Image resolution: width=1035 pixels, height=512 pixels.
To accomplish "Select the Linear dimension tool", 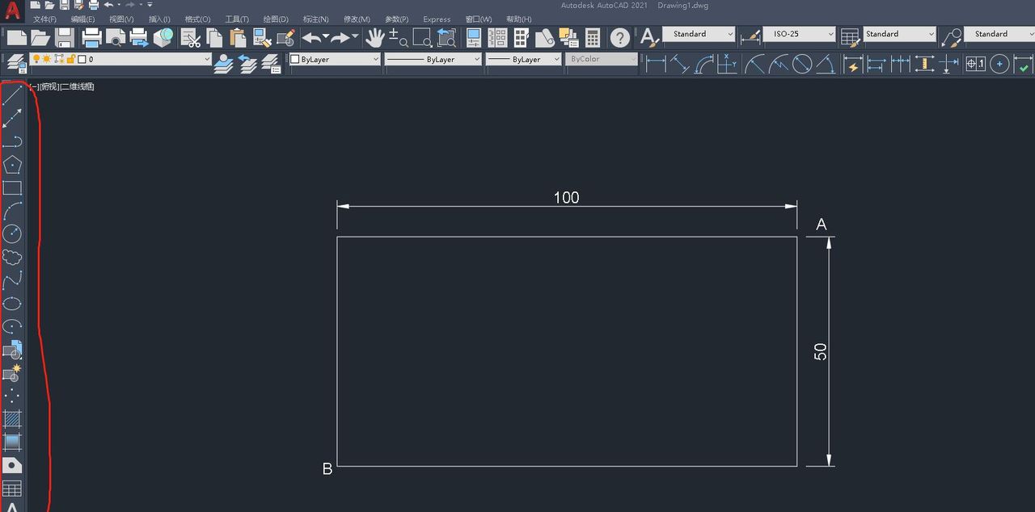I will pyautogui.click(x=656, y=64).
